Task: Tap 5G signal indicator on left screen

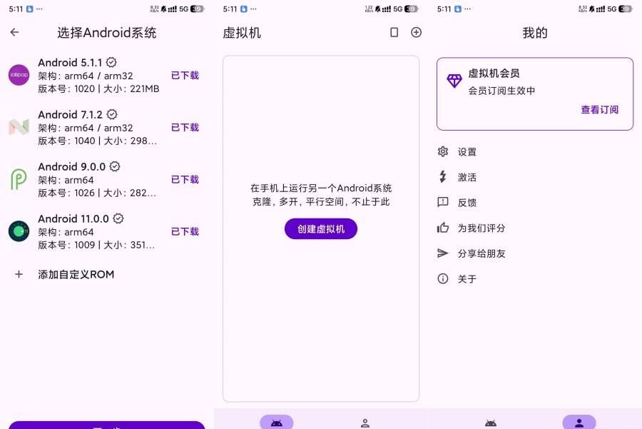Action: tap(183, 9)
